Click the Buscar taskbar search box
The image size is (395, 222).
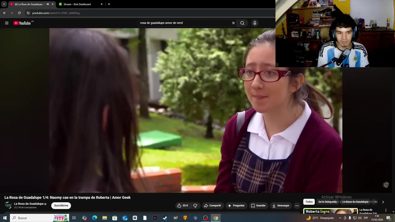[x=39, y=218]
